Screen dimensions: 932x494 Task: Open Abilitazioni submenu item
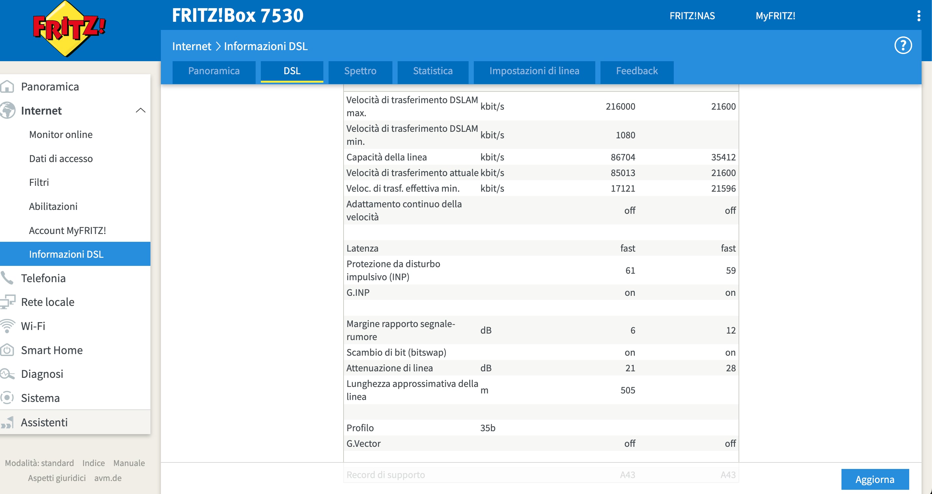(x=53, y=207)
